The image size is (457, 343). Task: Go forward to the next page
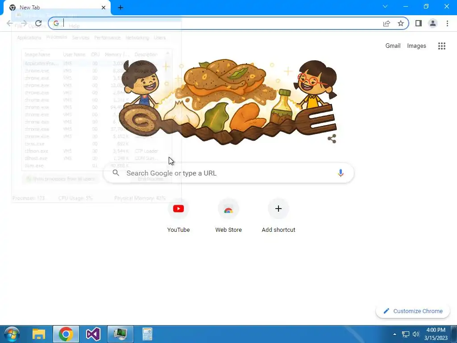pyautogui.click(x=24, y=23)
